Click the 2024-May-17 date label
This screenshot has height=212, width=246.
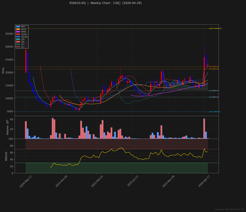click(26, 182)
